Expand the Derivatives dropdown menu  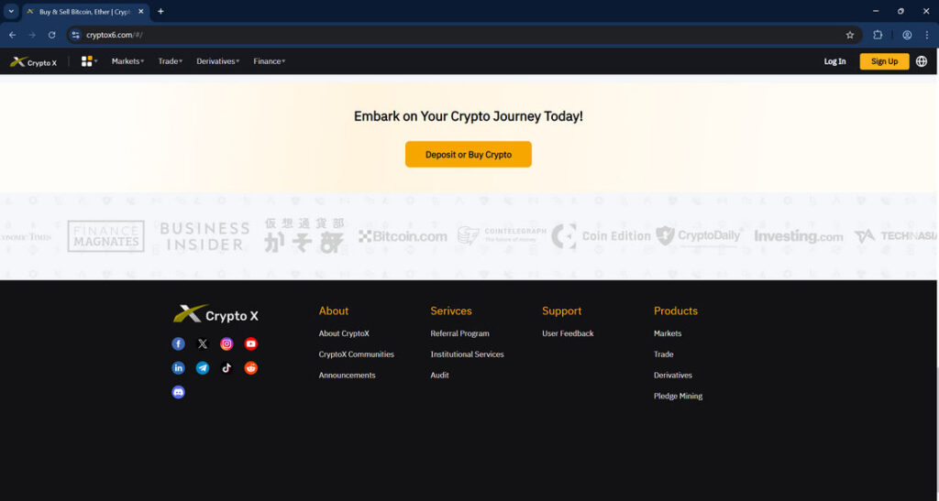tap(218, 61)
